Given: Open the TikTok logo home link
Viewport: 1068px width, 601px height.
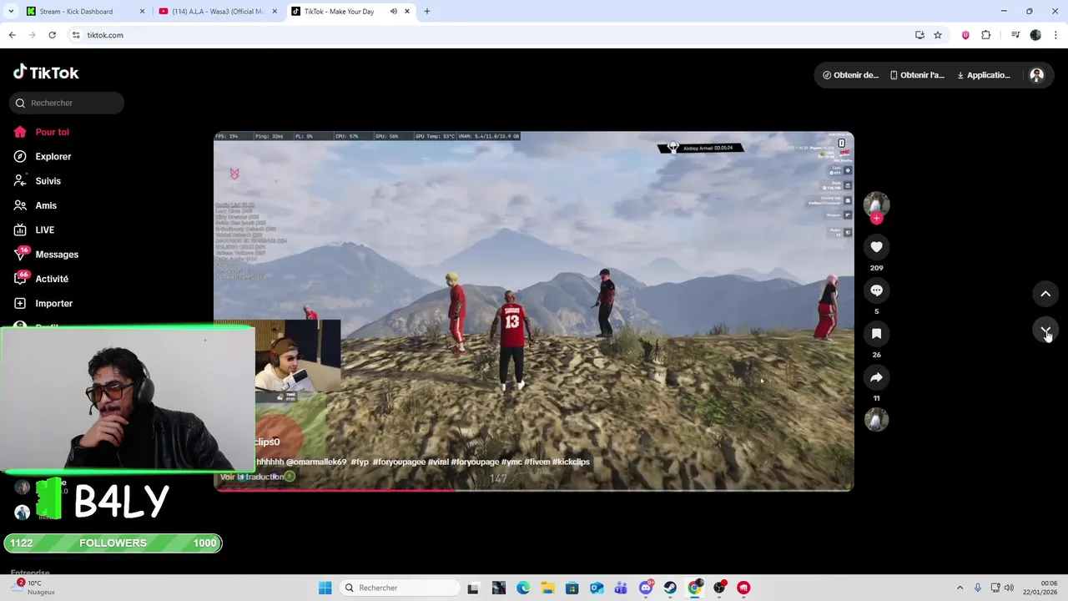Looking at the screenshot, I should [x=46, y=73].
